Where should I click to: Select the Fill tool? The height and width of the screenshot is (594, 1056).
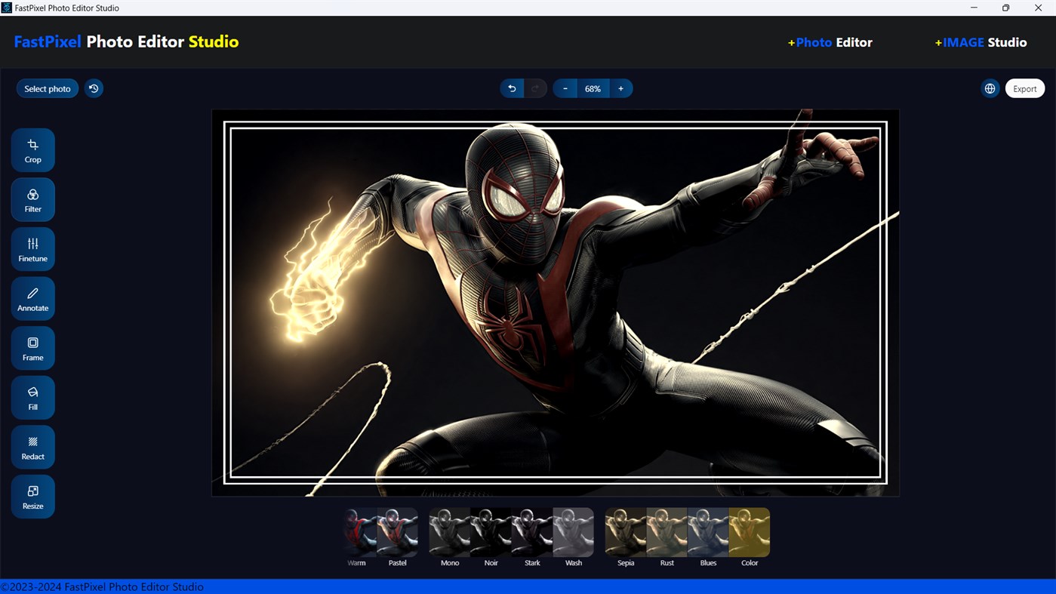point(32,398)
